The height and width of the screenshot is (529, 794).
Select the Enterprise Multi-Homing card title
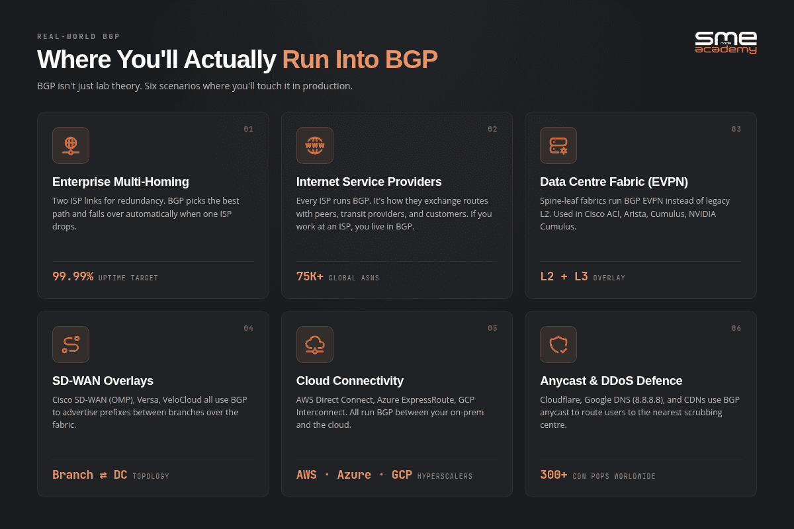(120, 182)
